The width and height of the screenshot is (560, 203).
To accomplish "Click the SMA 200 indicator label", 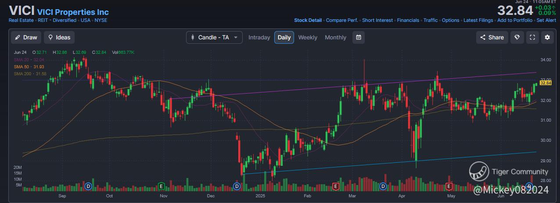I will (x=30, y=73).
